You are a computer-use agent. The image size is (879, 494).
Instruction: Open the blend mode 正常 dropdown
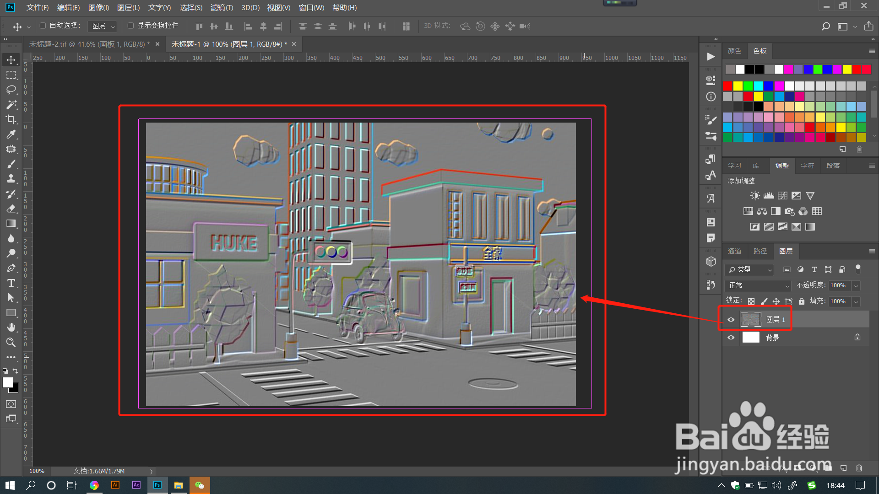[758, 285]
